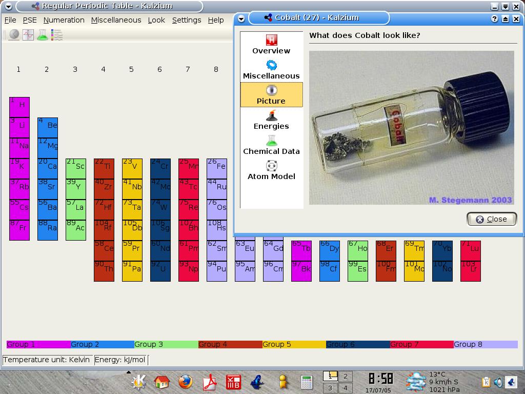Click the Cobalt dialog help question mark
The image size is (525, 394).
495,19
